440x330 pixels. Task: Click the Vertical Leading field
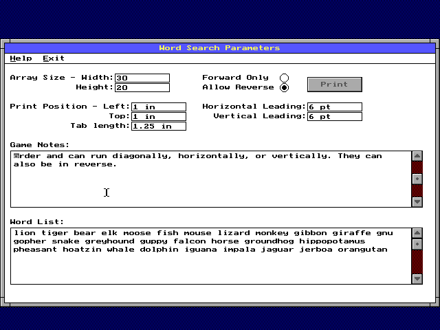click(x=335, y=116)
